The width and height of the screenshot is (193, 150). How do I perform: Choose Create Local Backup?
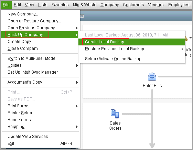132,42
